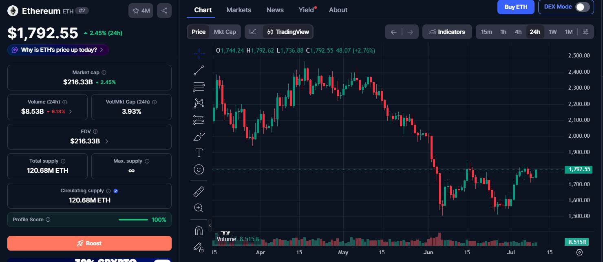Select the text annotation tool
Viewport: 603px width, 262px height.
[199, 153]
